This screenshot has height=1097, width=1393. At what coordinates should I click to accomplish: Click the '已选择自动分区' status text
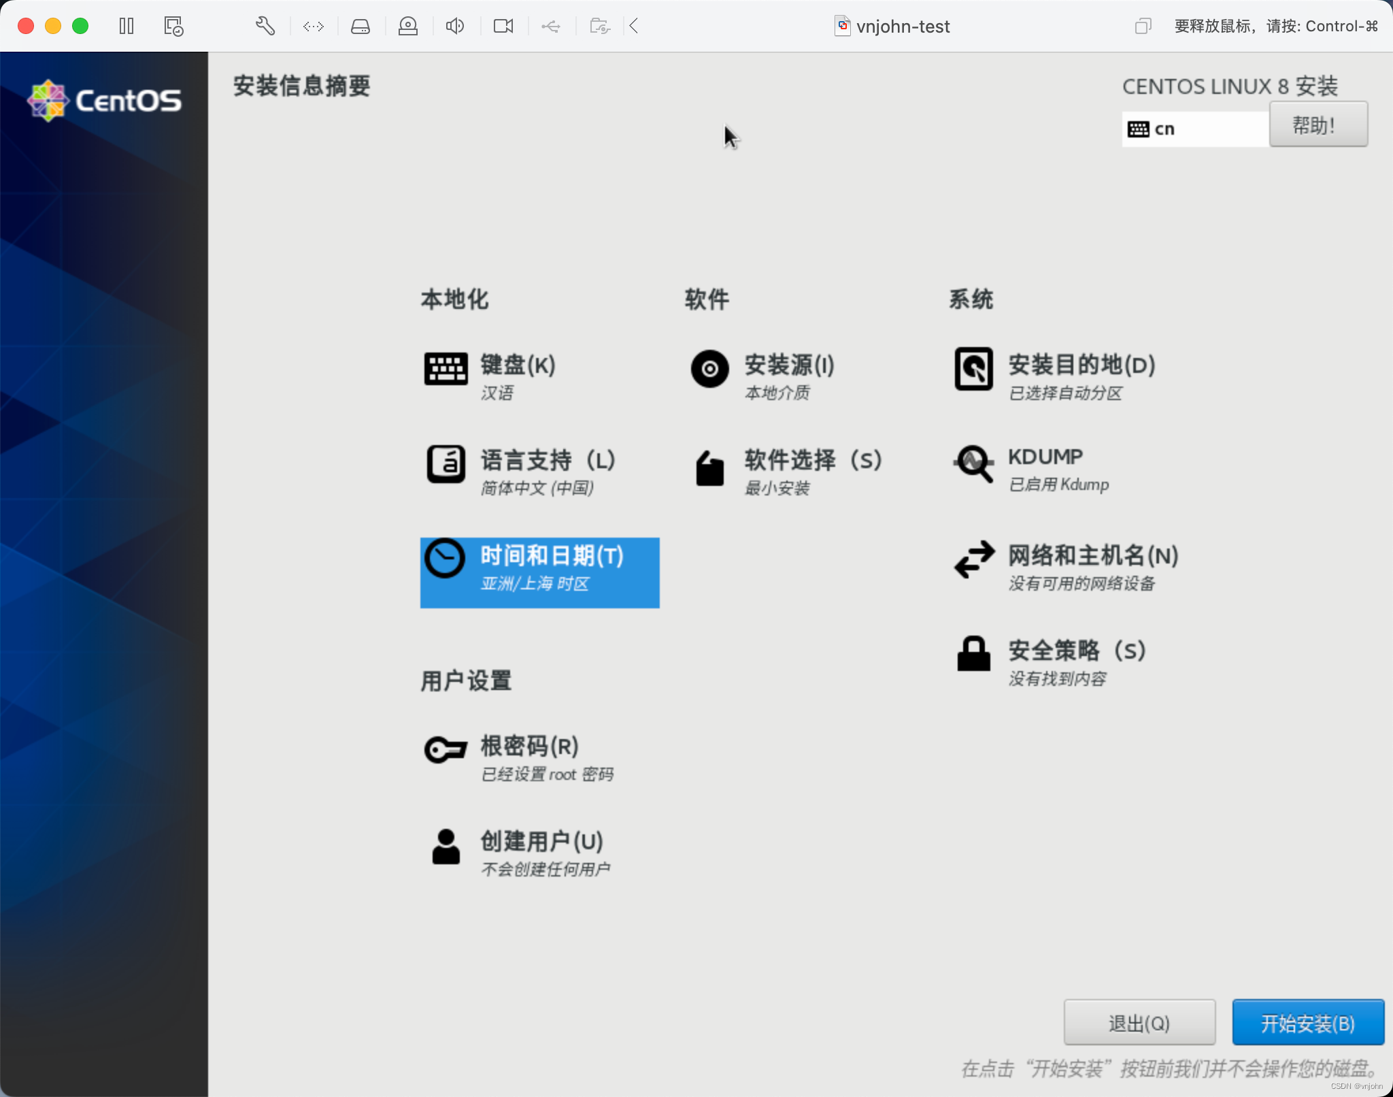(x=1065, y=393)
